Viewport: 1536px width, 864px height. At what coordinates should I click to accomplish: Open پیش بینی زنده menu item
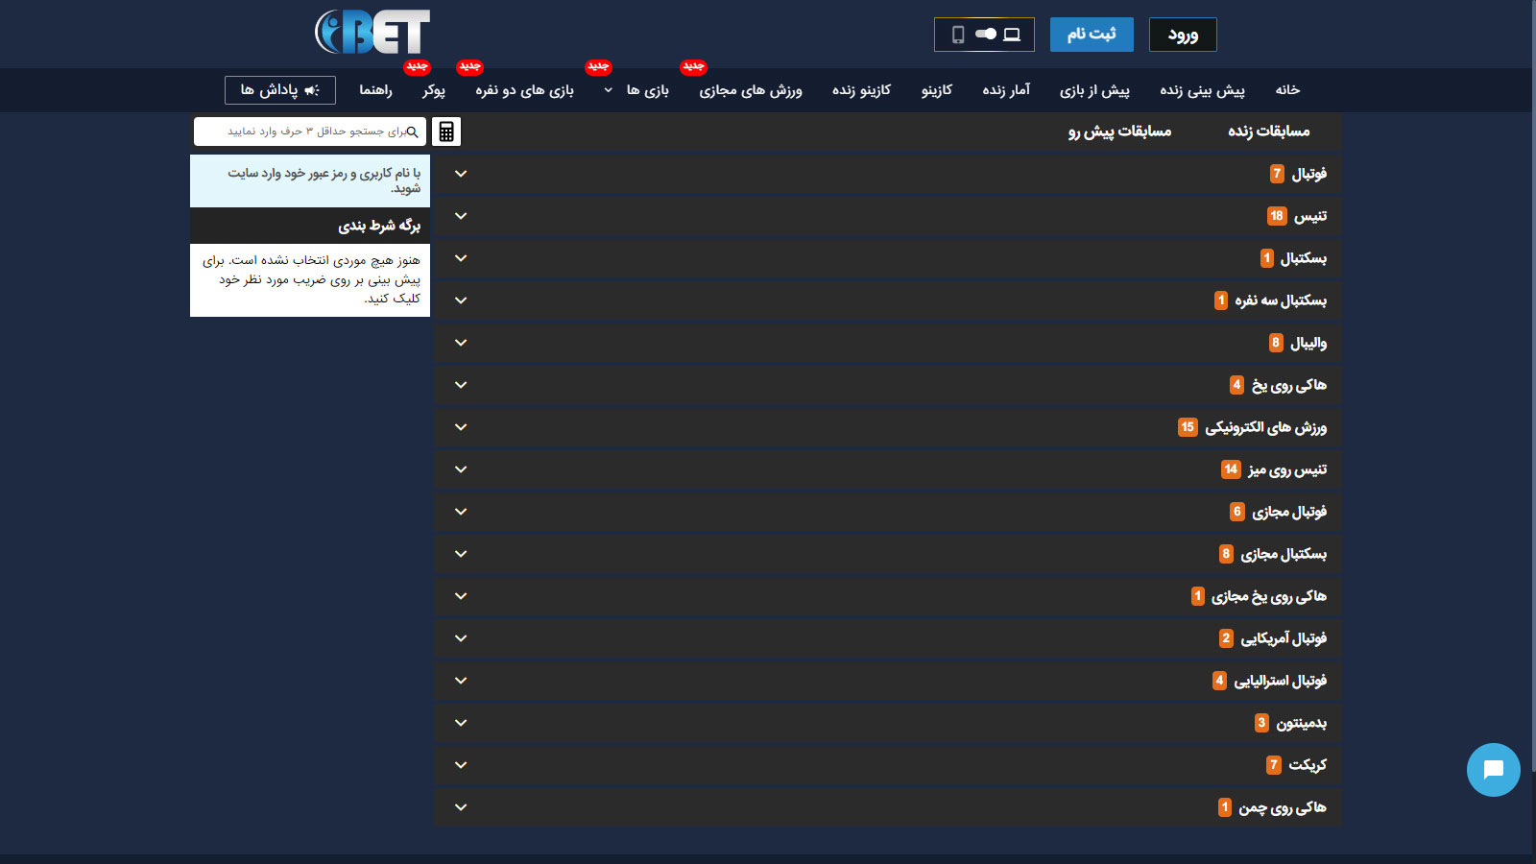[x=1202, y=90]
